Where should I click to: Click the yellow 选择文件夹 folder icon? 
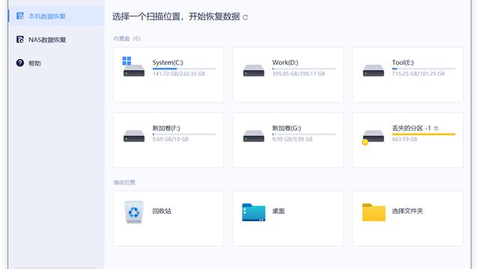[x=373, y=212]
